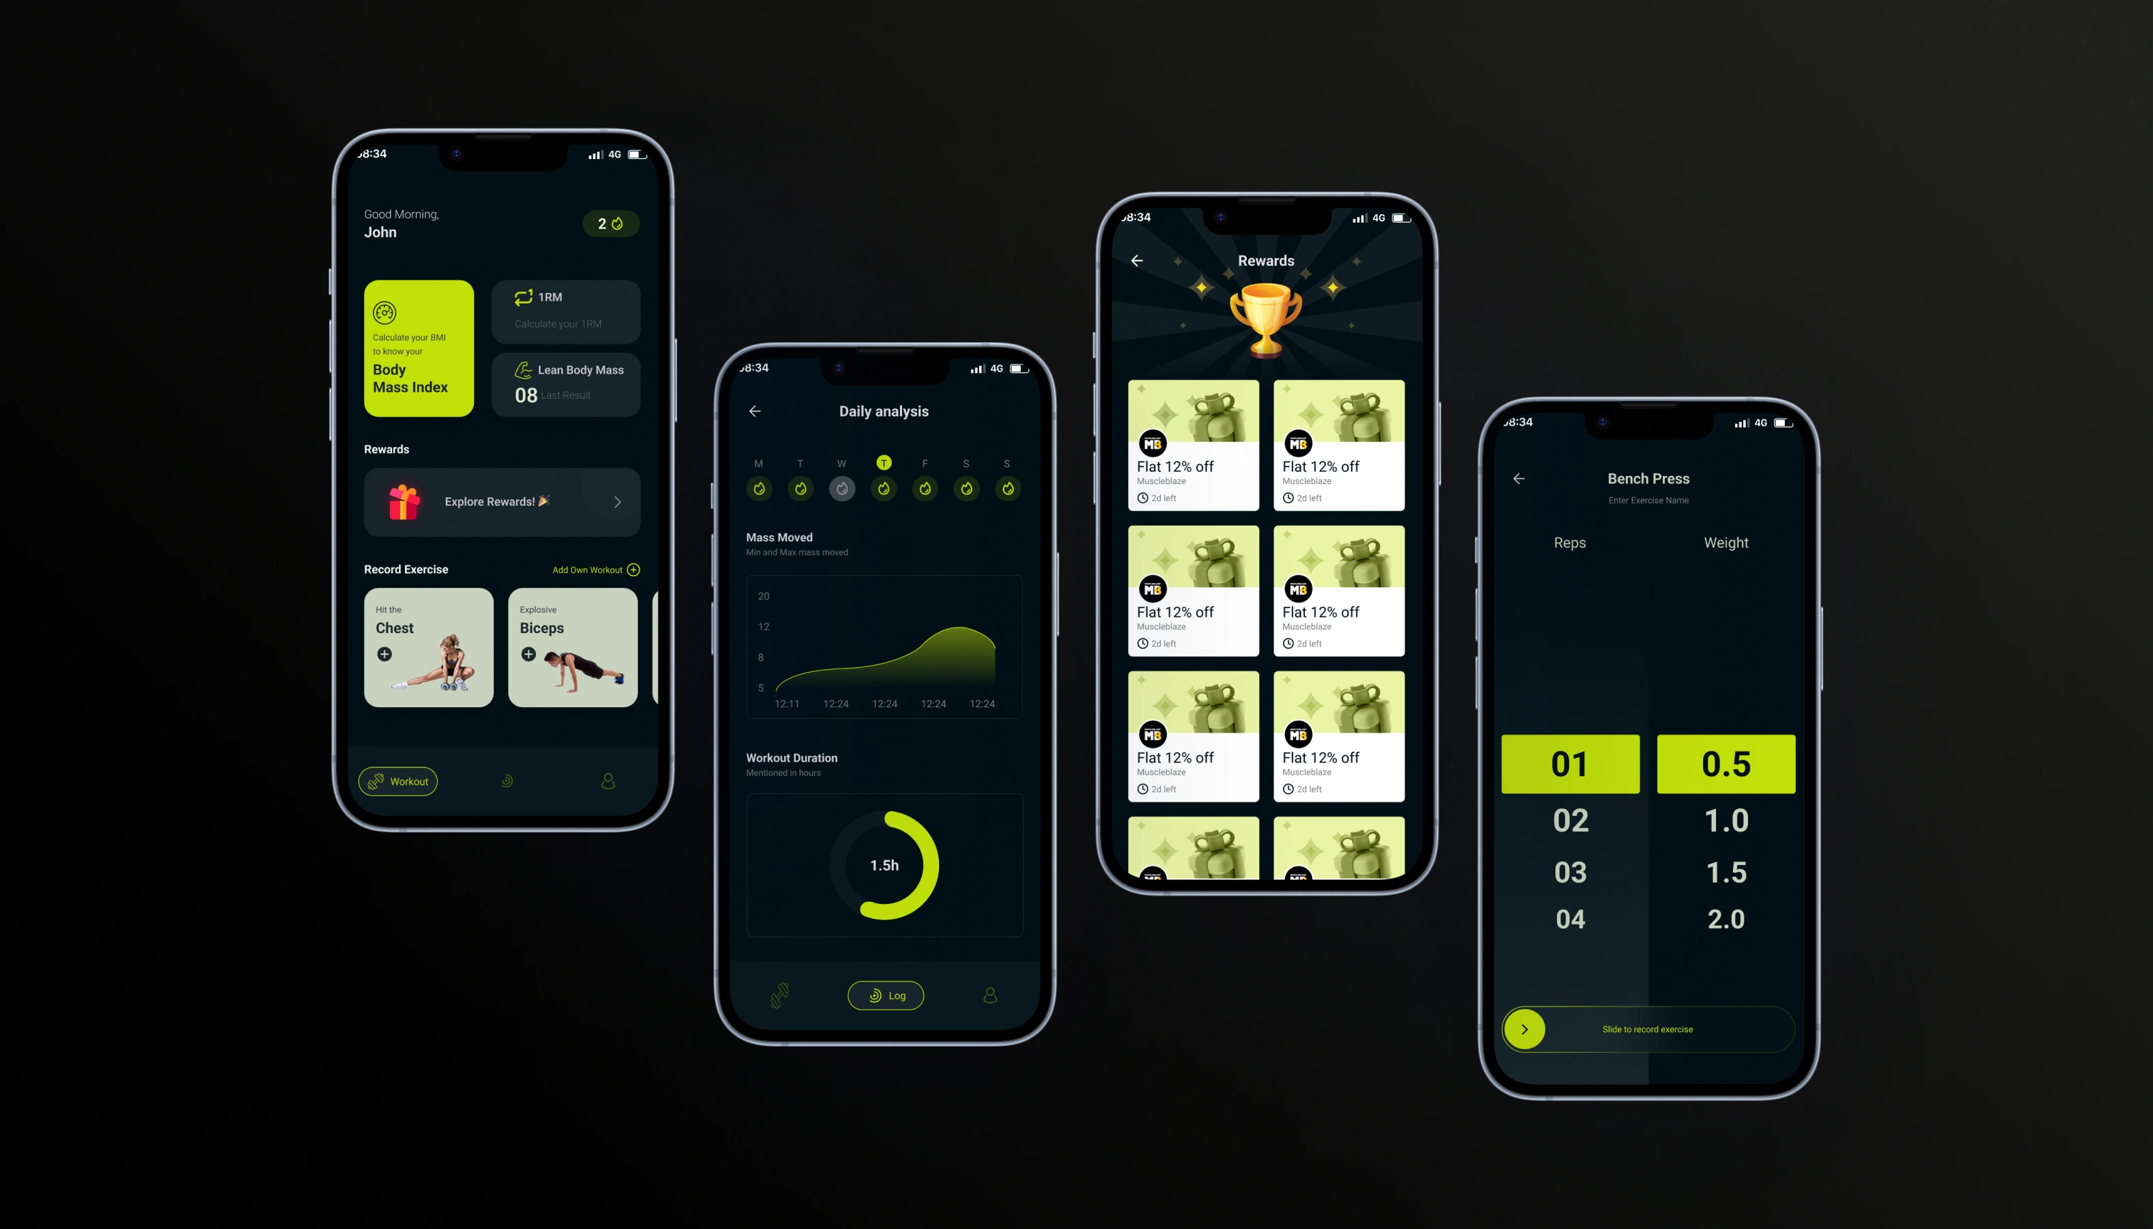Tap the 1RM calculator icon
The height and width of the screenshot is (1229, 2153).
pyautogui.click(x=524, y=297)
